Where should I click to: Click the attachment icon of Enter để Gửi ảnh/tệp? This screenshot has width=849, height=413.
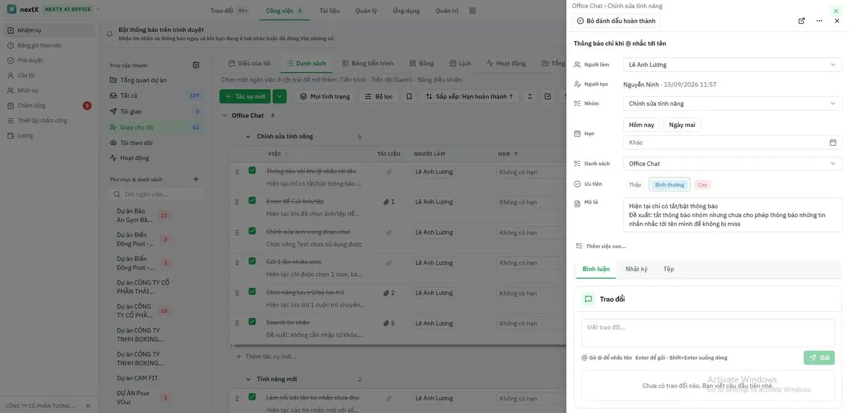(389, 202)
